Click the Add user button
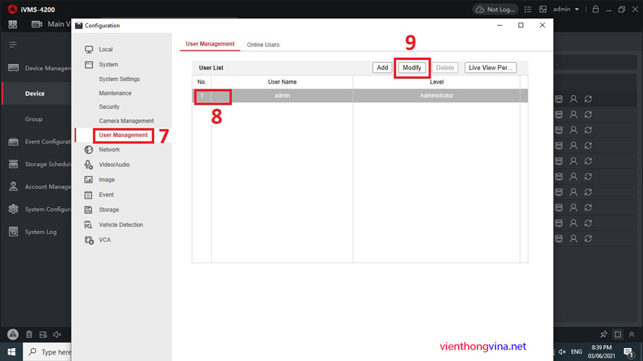Image resolution: width=643 pixels, height=361 pixels. (382, 68)
